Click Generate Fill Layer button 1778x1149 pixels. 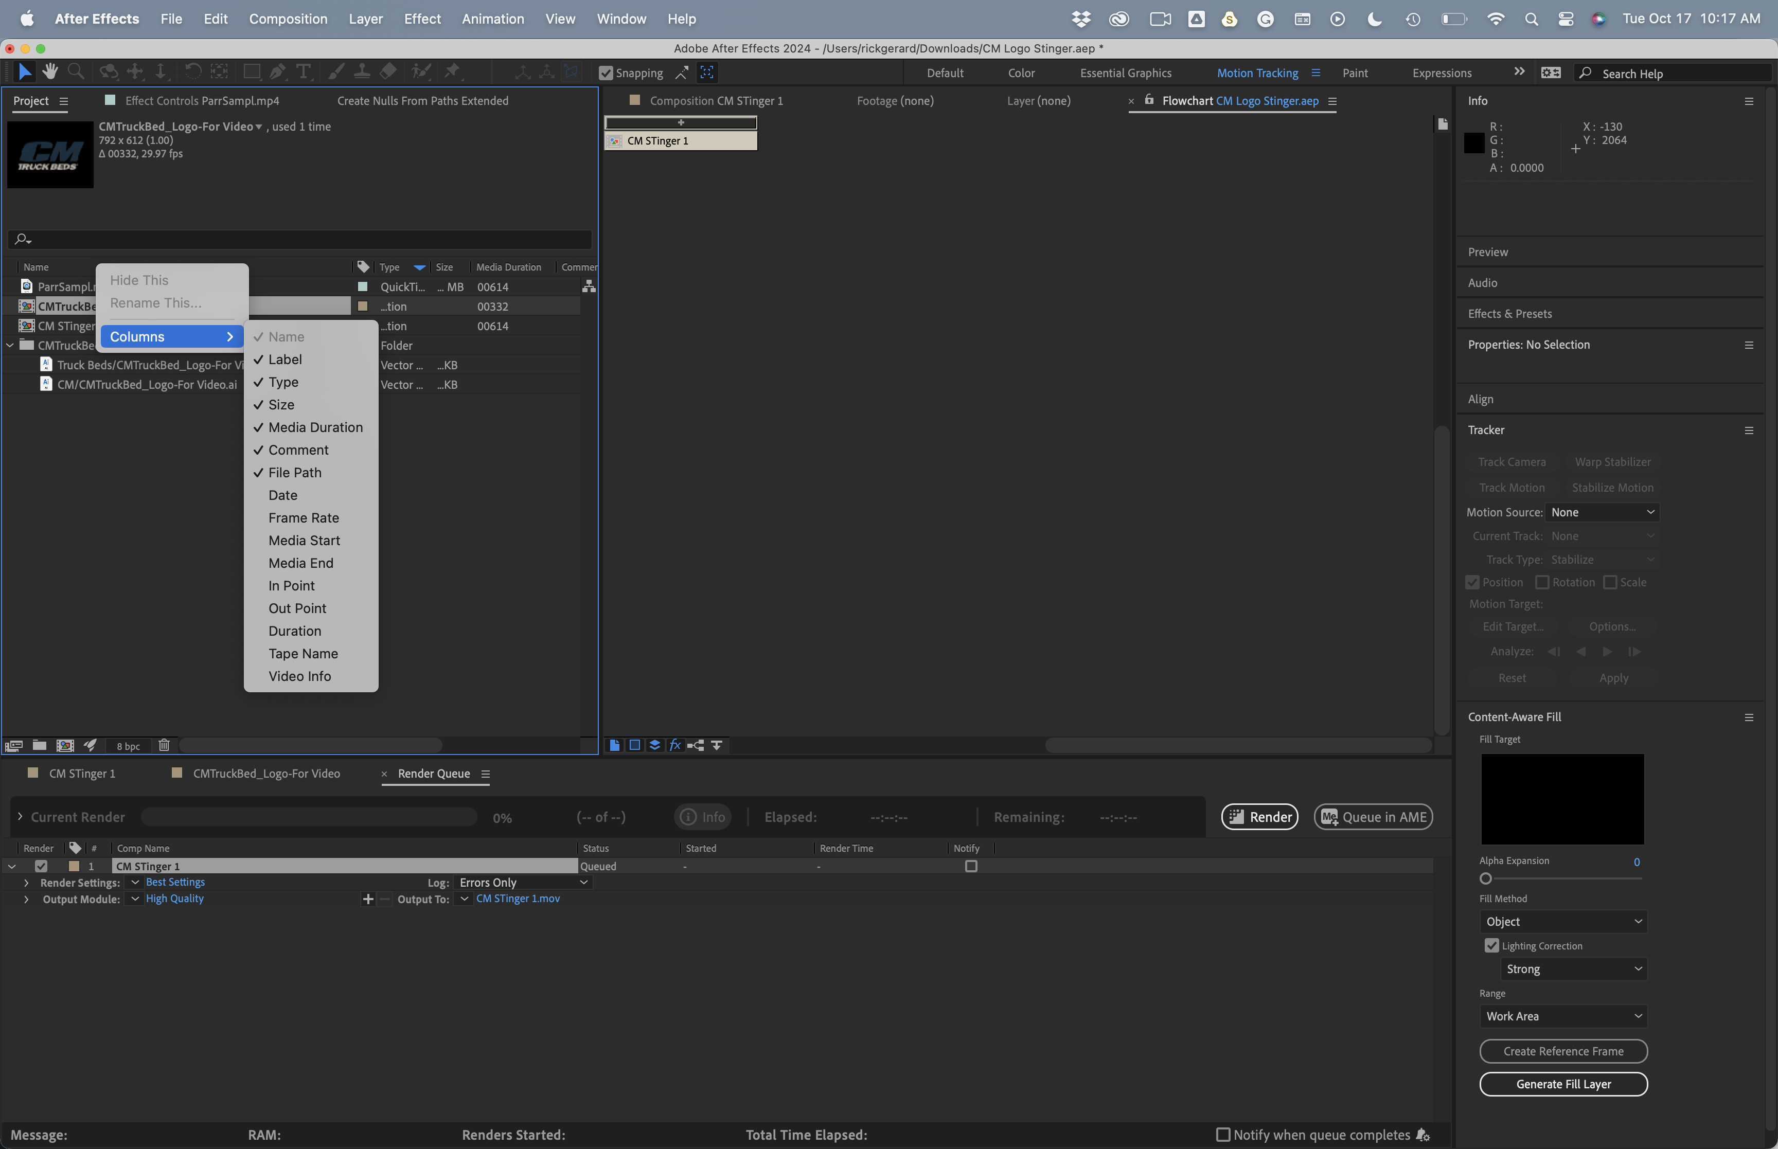1563,1084
